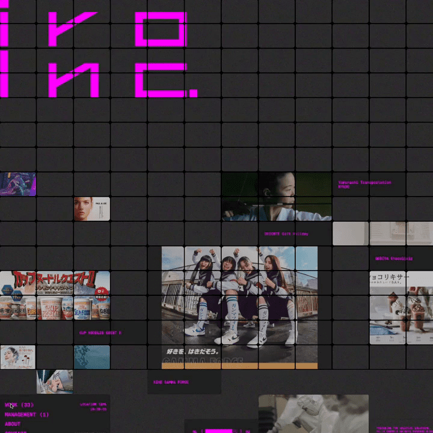The width and height of the screenshot is (433, 433).
Task: Open the Cup Noodles Quest II banner image
Action: tap(55, 295)
